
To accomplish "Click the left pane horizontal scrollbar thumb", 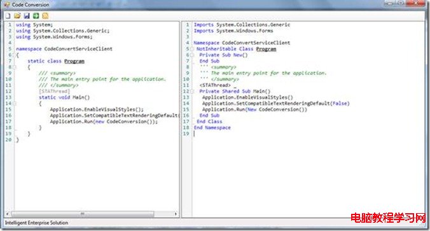I will 83,214.
